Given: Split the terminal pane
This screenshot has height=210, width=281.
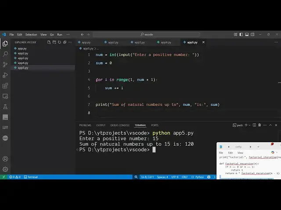Looking at the screenshot, I should tap(254, 125).
